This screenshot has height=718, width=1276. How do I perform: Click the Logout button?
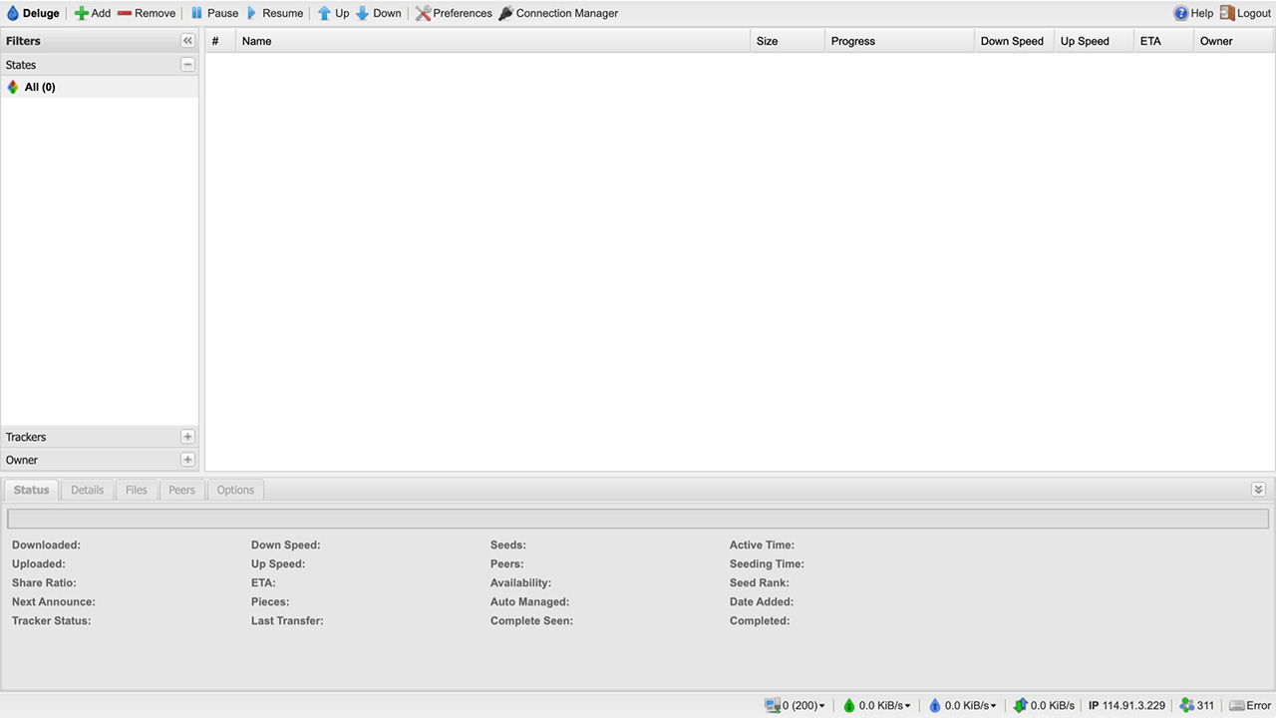click(x=1245, y=13)
